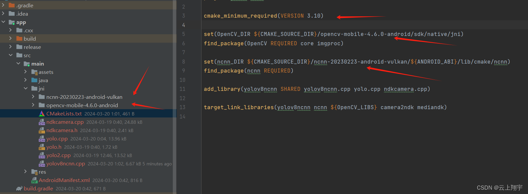Collapse the app module node
Screen dimensions: 528x194
tap(3, 22)
